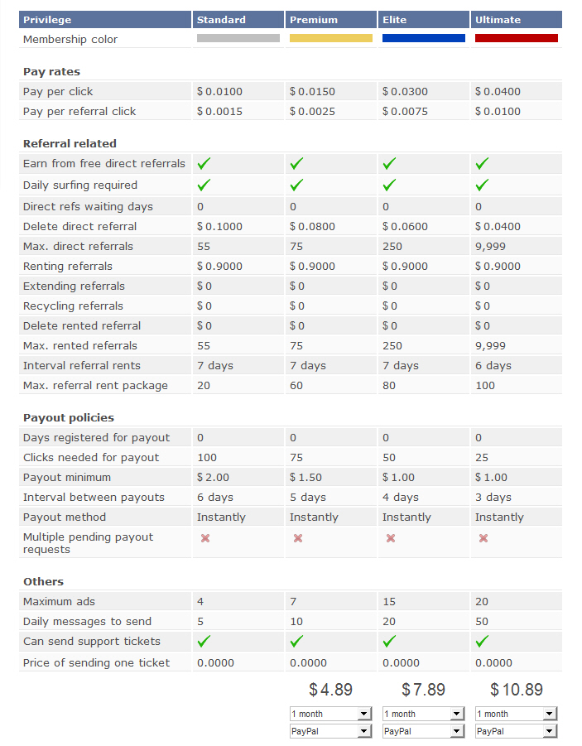Screen dimensions: 582x746
Task: Open the Elite 1 month duration dropdown
Action: coord(423,714)
